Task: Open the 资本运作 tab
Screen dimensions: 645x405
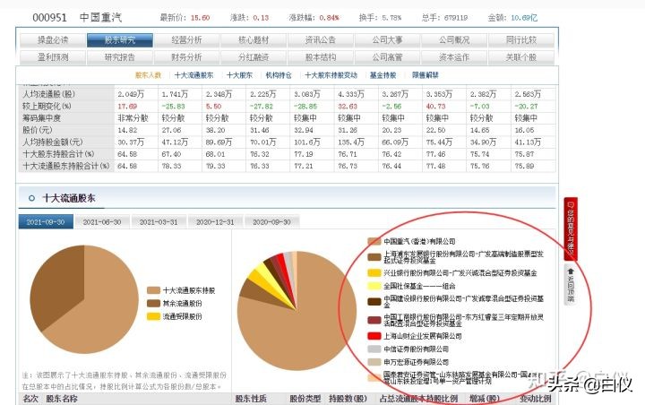Action: click(454, 57)
